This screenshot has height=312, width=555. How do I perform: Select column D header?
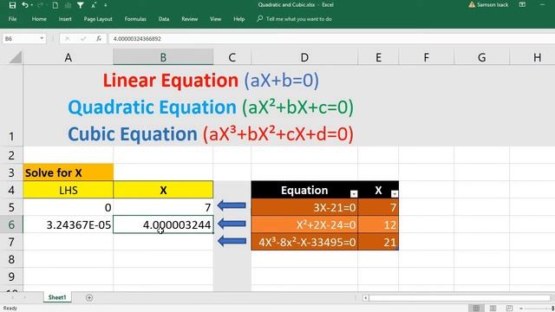click(x=304, y=57)
